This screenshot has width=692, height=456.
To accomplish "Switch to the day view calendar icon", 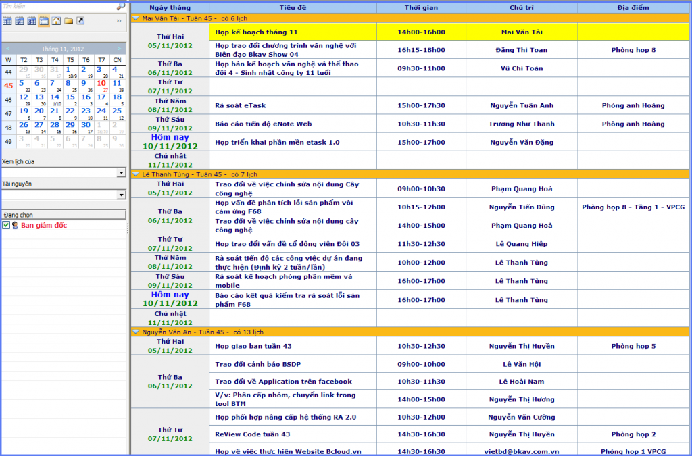I will 7,21.
